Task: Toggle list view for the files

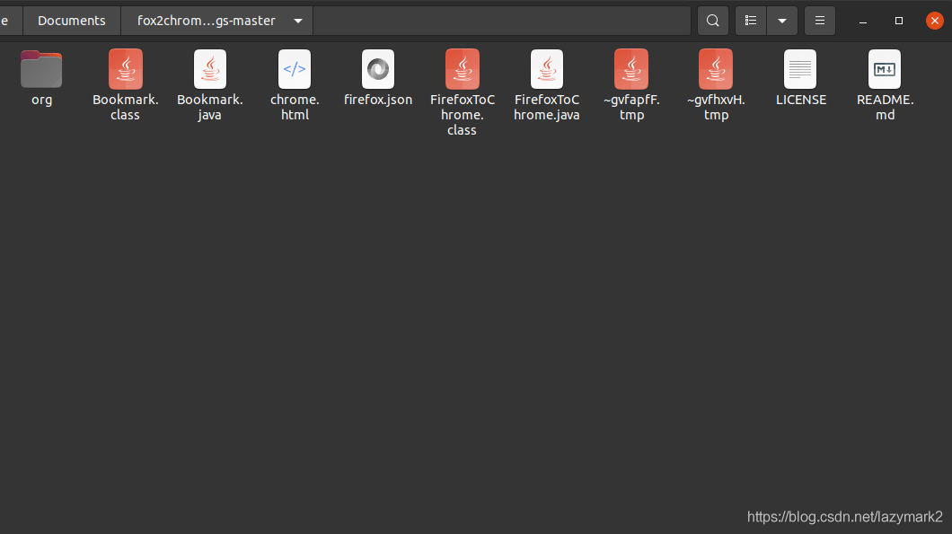Action: pyautogui.click(x=751, y=20)
